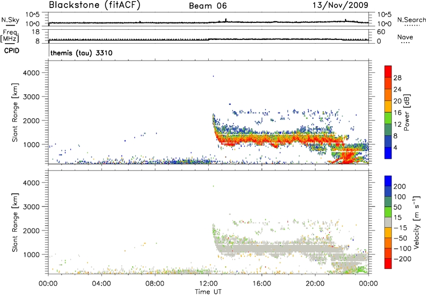This screenshot has width=426, height=295.
Task: Click the isolated dot near 3800 km in power panel
Action: coord(214,76)
